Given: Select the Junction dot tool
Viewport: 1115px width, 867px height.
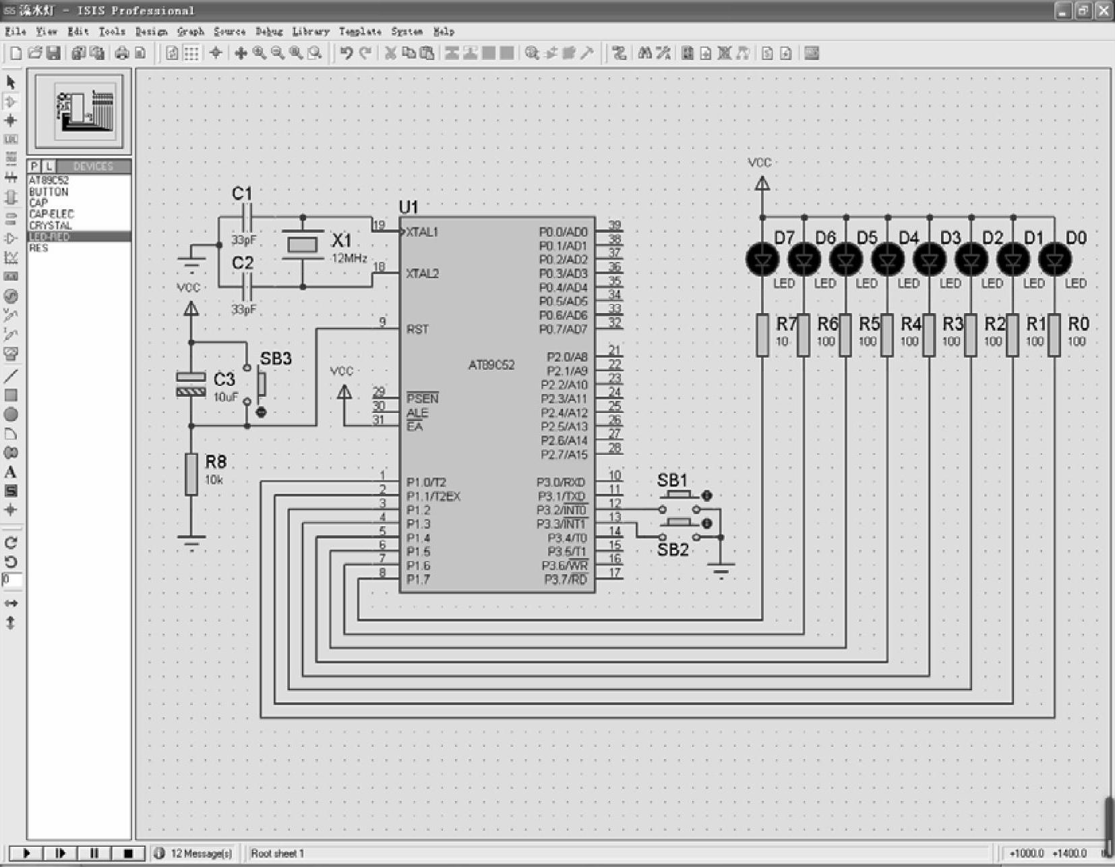Looking at the screenshot, I should pos(11,121).
